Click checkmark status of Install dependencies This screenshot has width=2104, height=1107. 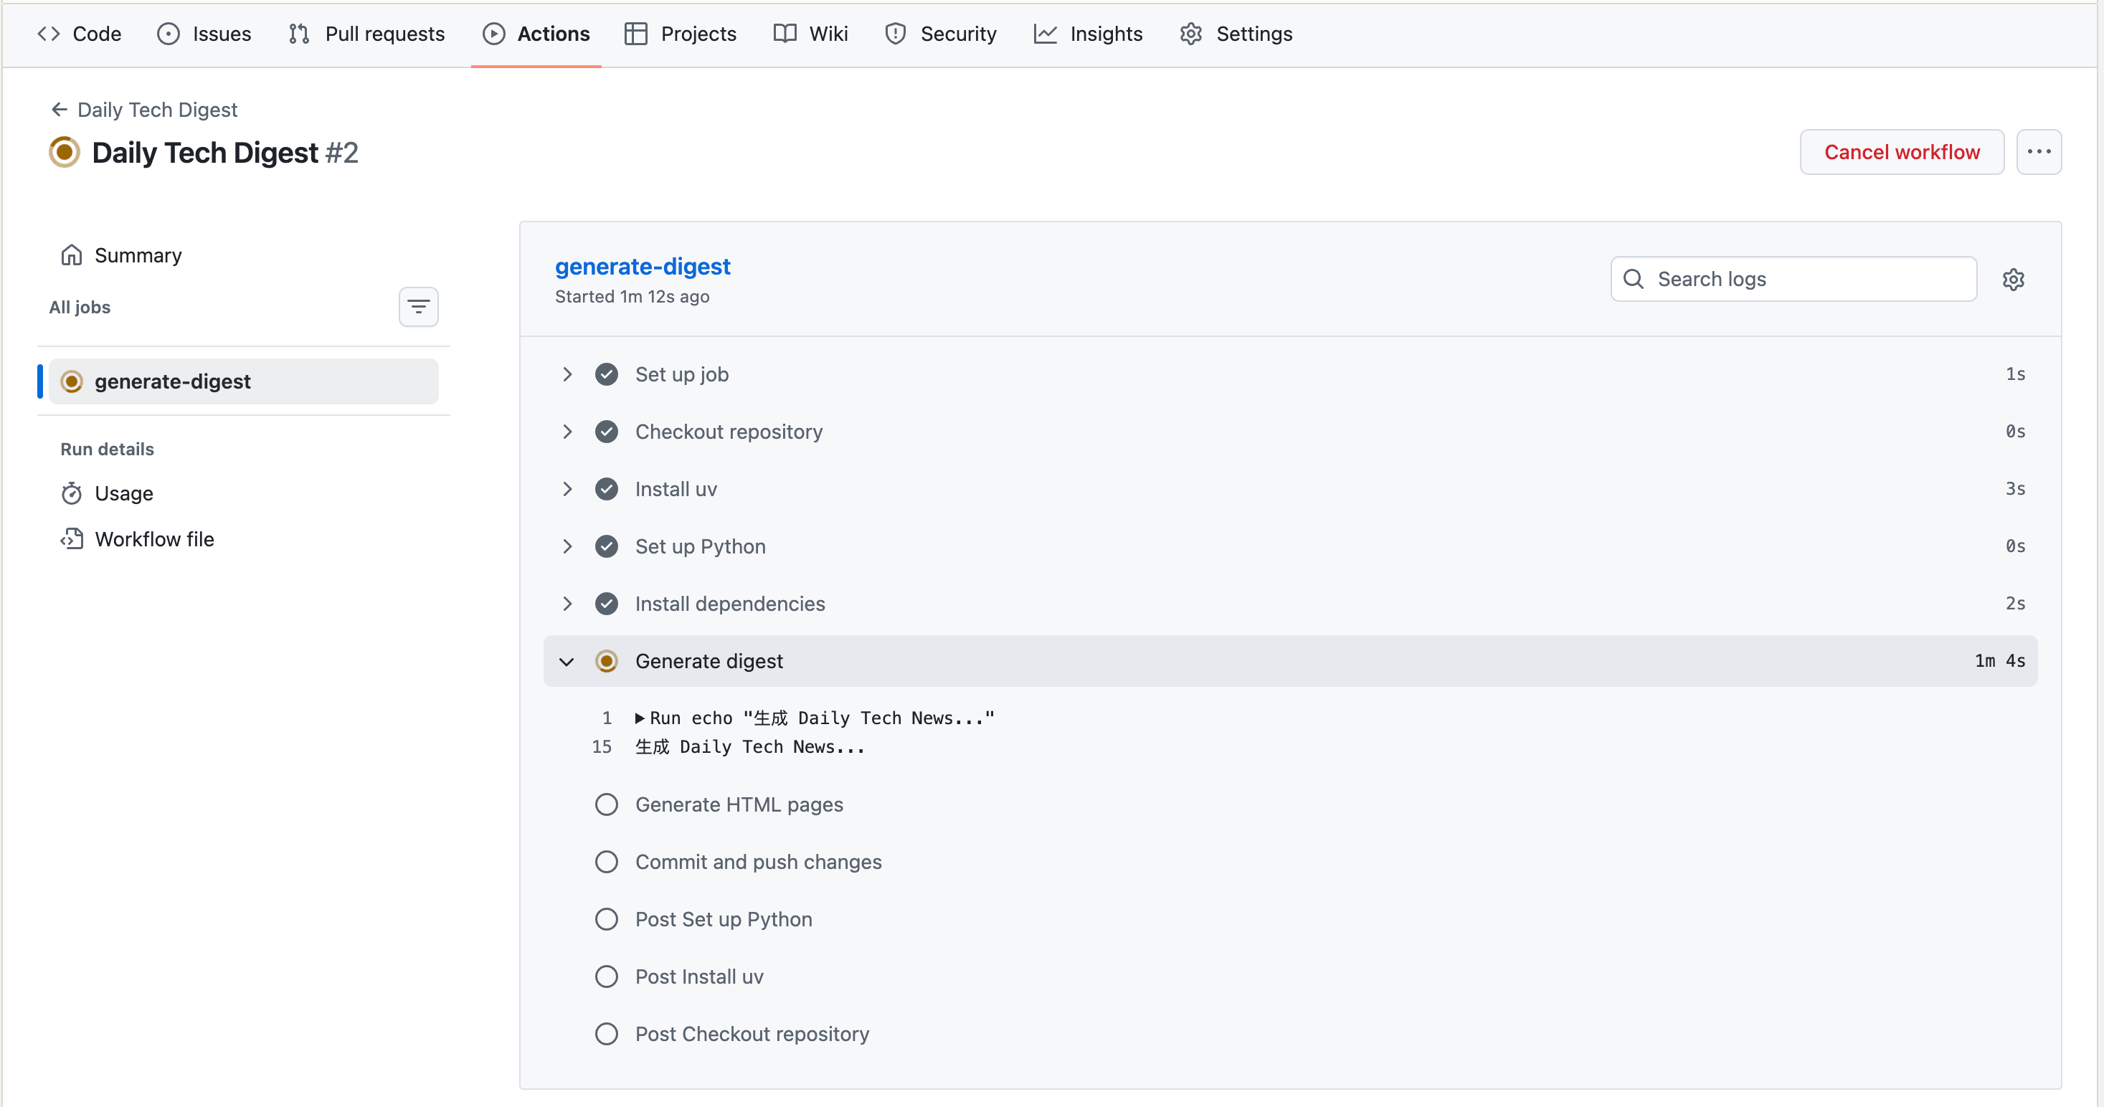click(x=606, y=603)
